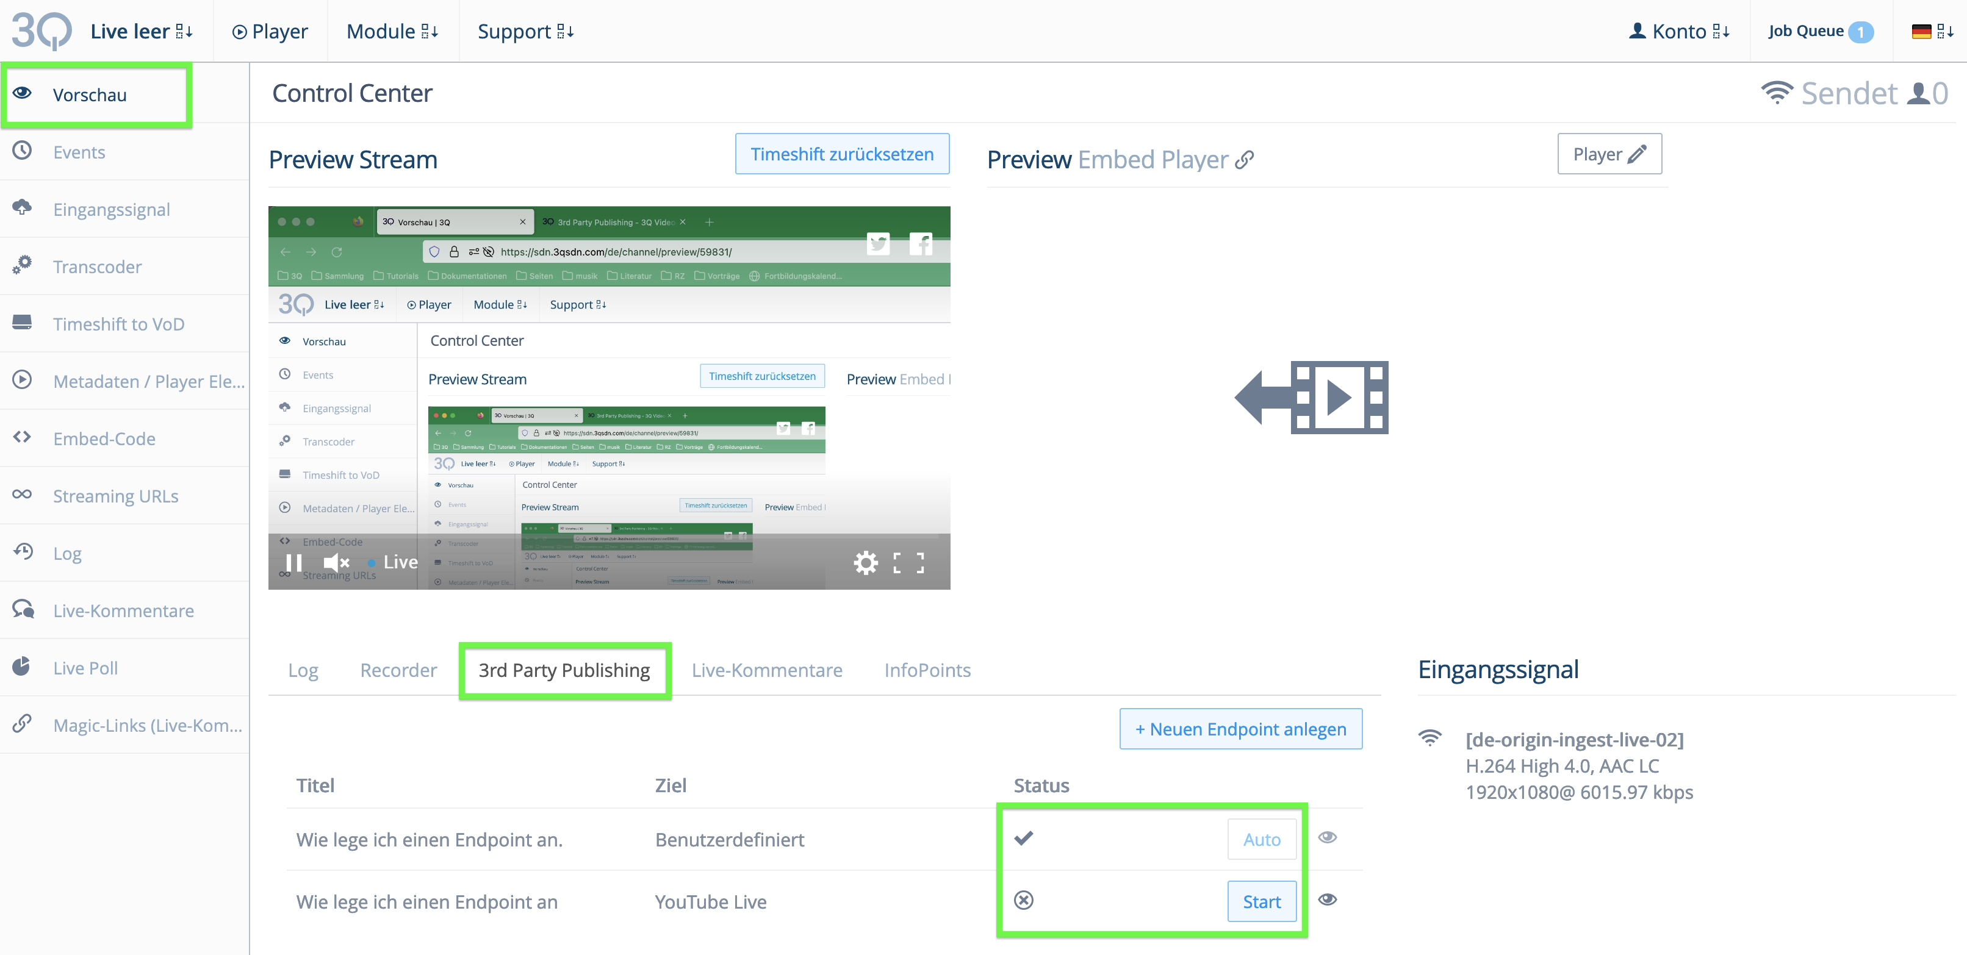
Task: Click the Job Queue count badge
Action: pyautogui.click(x=1861, y=32)
